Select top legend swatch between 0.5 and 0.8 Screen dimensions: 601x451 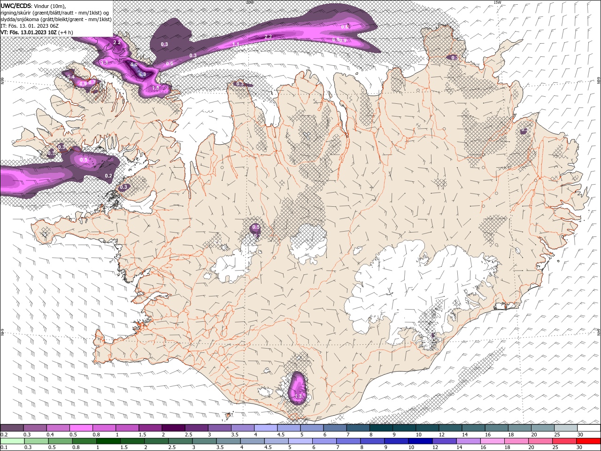81,428
